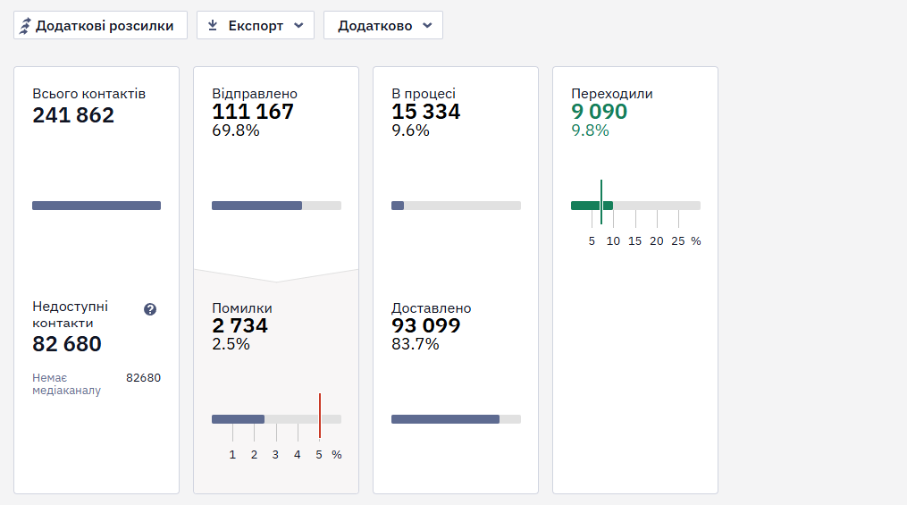Open the Експорт dropdown
This screenshot has height=505, width=907.
(255, 25)
